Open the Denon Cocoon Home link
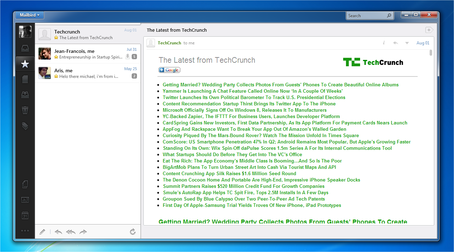454x252 pixels. [262, 180]
